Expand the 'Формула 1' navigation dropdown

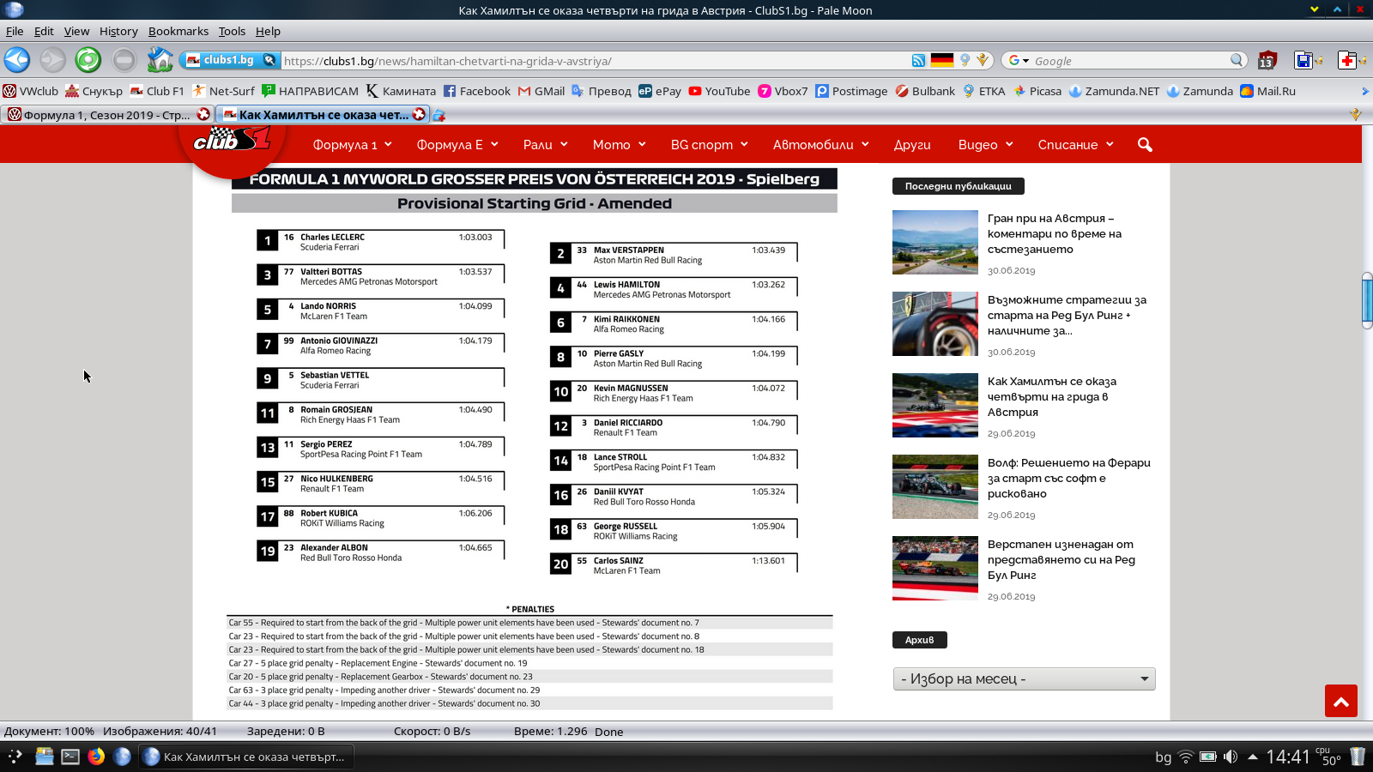coord(352,145)
